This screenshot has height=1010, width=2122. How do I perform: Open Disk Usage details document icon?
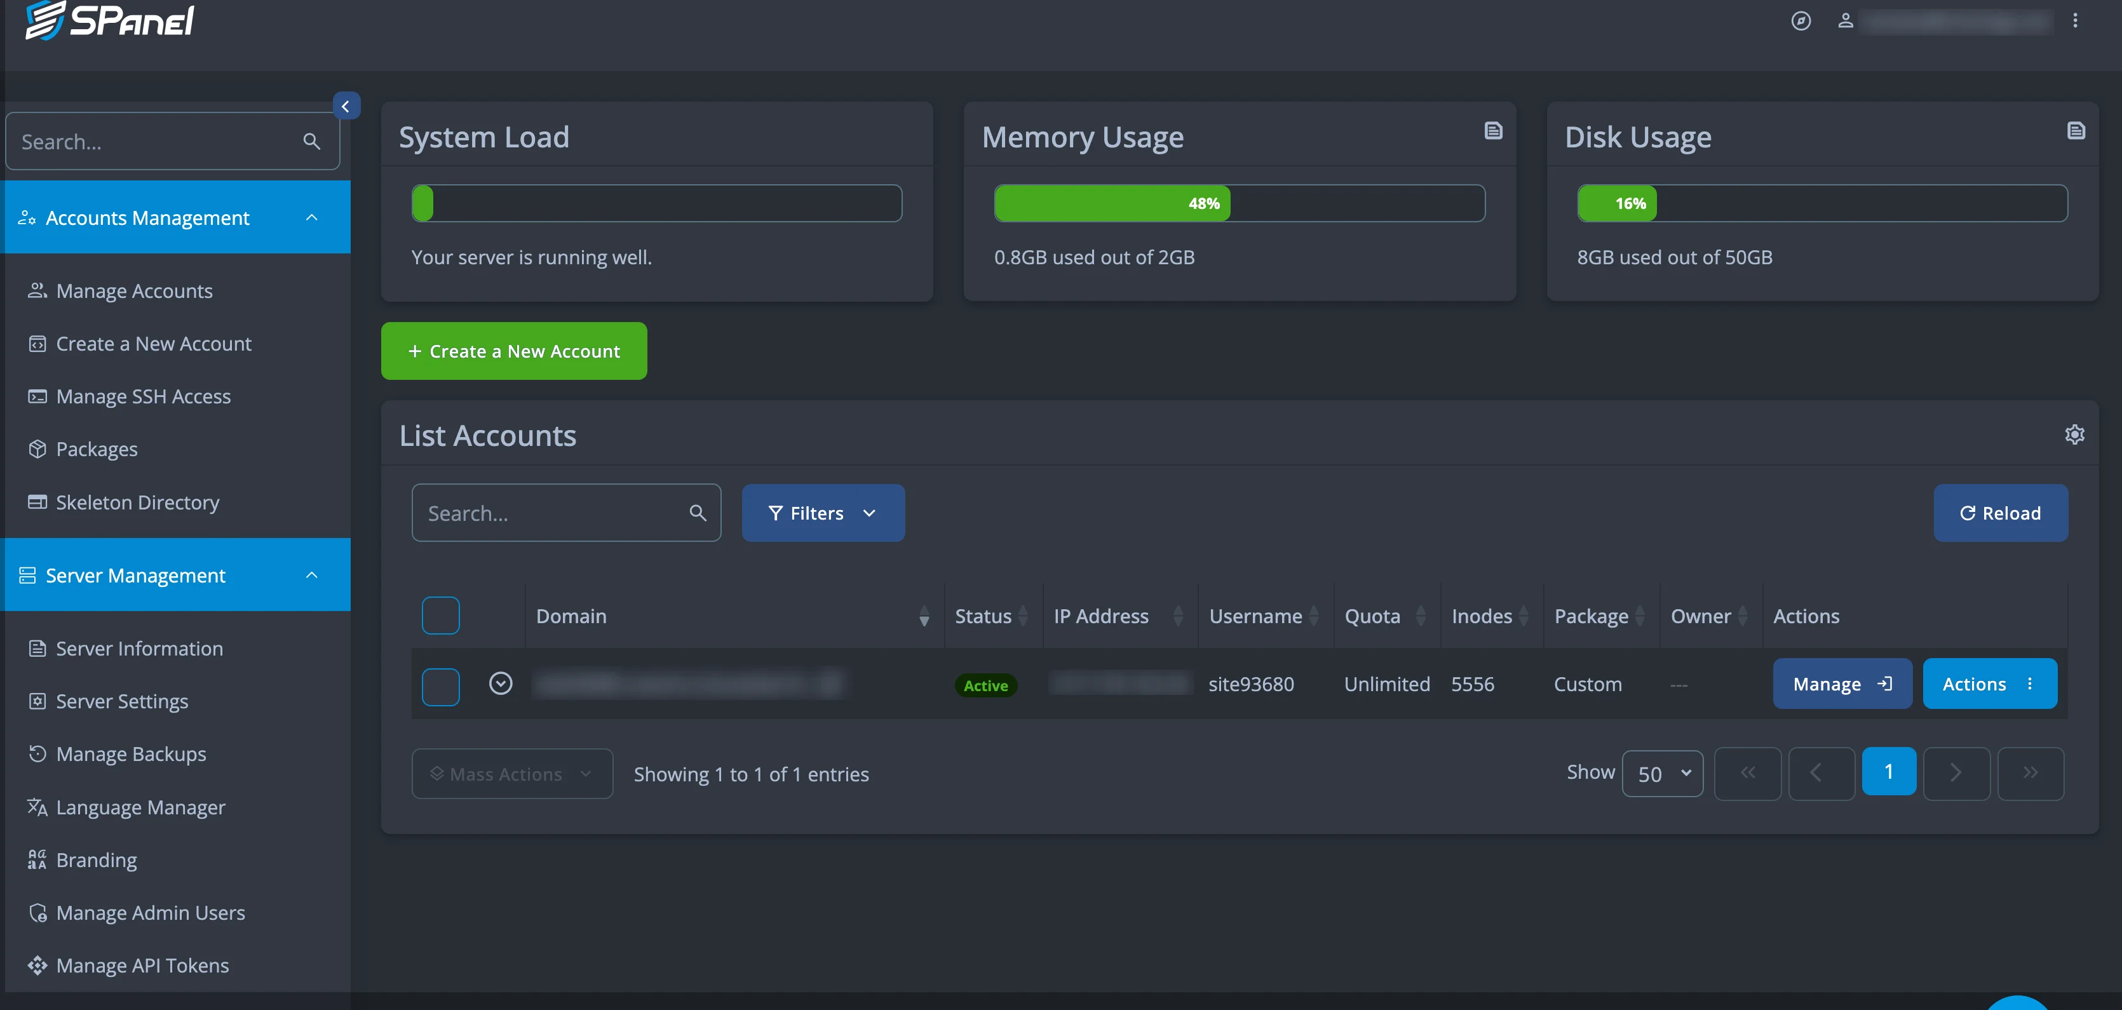2076,130
